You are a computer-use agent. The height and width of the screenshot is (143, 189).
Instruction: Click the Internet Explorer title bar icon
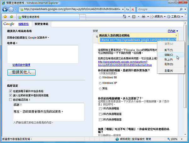pos(3,3)
